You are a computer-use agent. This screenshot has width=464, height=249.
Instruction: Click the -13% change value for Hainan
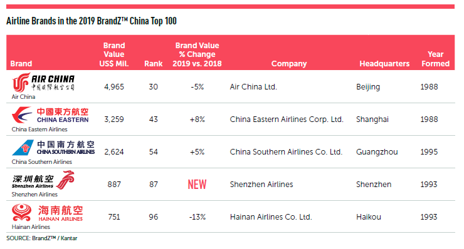coord(197,217)
